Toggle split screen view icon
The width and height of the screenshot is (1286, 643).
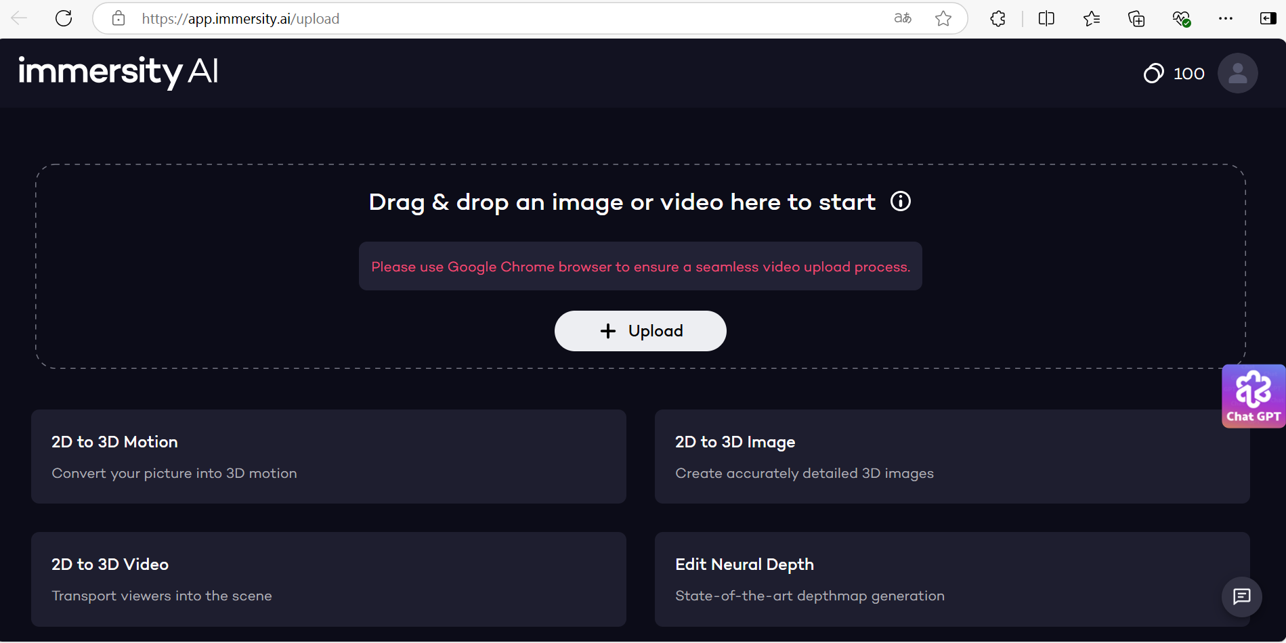[1046, 18]
